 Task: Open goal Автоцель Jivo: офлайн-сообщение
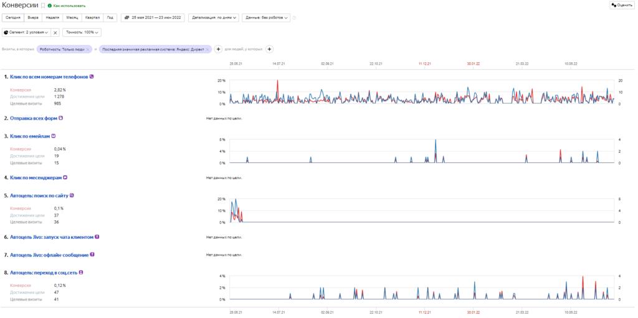(x=49, y=255)
